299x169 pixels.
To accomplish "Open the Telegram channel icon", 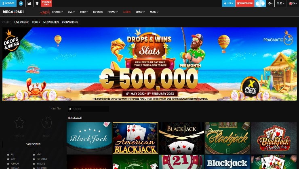I will [x=21, y=3].
